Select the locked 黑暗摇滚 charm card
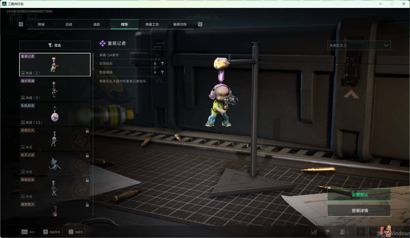This screenshot has width=410, height=238. coord(55,188)
